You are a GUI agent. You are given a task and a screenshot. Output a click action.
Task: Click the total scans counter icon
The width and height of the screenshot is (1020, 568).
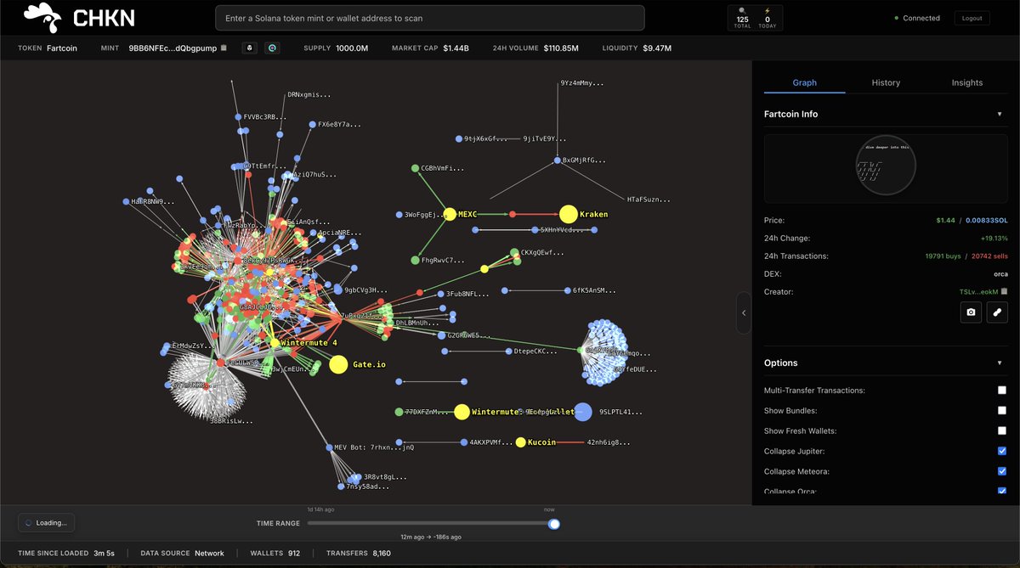(x=742, y=10)
